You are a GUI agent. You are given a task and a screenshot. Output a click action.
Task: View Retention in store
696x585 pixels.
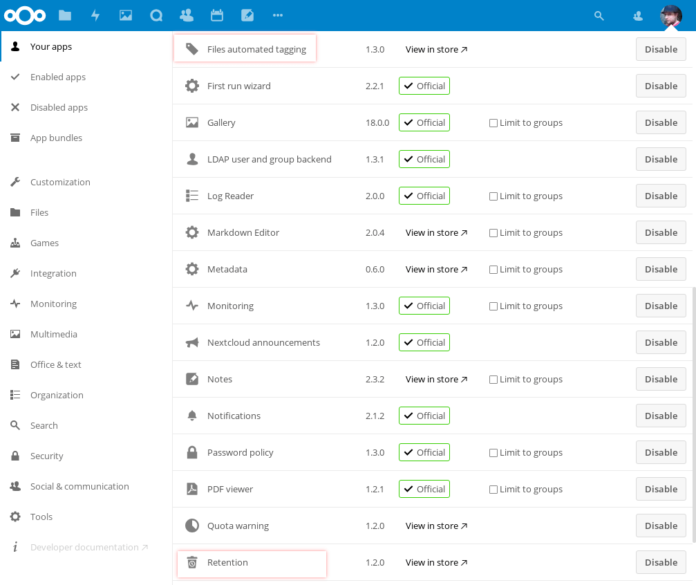coord(436,562)
